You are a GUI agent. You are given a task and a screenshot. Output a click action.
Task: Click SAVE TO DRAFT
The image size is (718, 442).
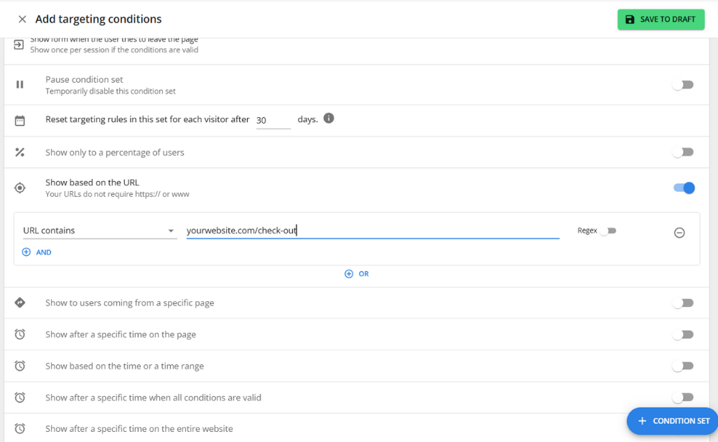661,19
